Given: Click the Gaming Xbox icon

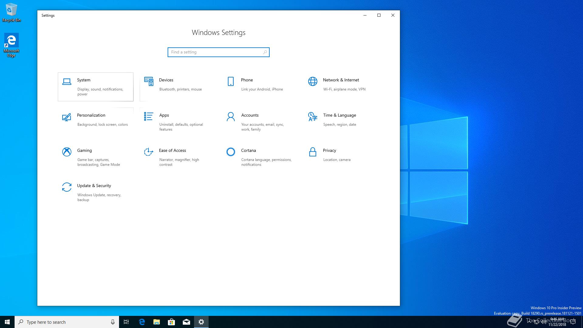Looking at the screenshot, I should (67, 152).
